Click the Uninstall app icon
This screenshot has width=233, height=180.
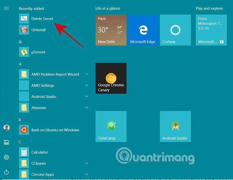pos(24,30)
